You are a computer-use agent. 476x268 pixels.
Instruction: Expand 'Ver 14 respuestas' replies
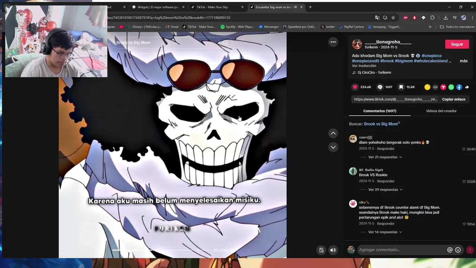pos(385,232)
